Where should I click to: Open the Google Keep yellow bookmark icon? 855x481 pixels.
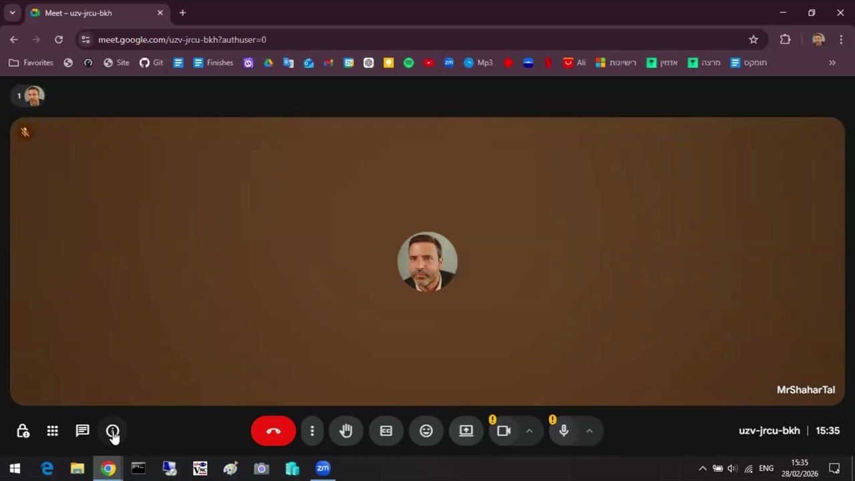389,63
